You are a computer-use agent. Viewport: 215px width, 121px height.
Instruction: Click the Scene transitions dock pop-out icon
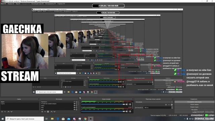(x=173, y=99)
